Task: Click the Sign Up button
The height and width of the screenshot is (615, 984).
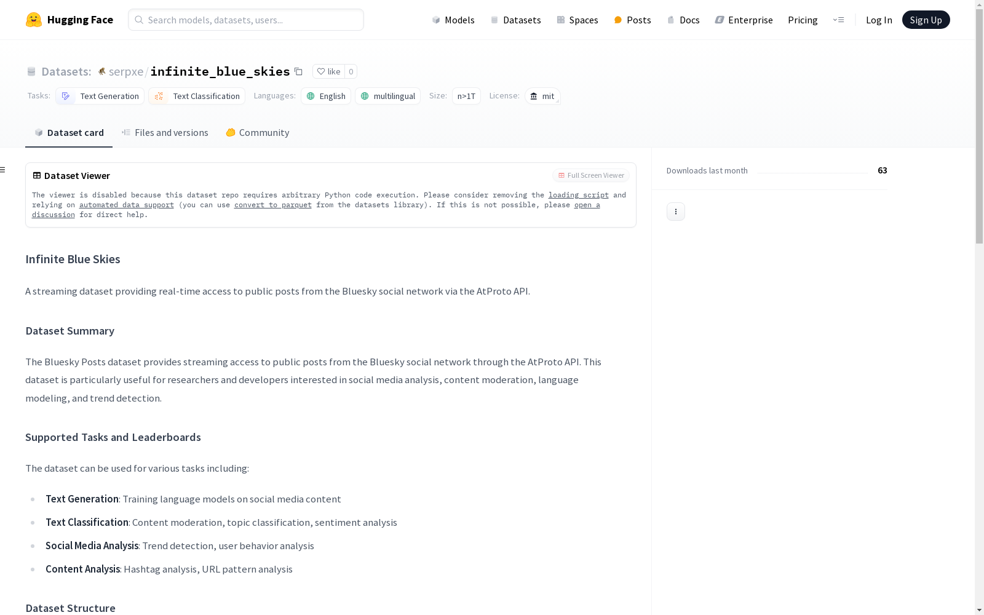Action: pyautogui.click(x=926, y=20)
